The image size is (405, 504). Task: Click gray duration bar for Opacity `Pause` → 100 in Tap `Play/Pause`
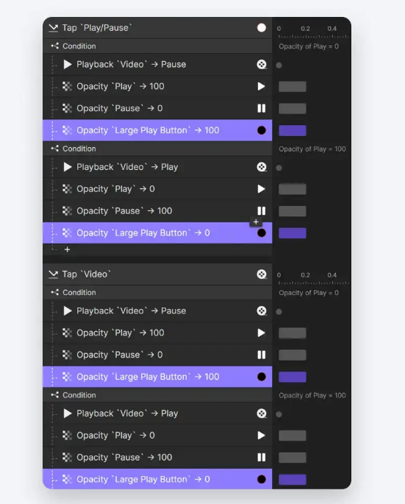point(293,211)
